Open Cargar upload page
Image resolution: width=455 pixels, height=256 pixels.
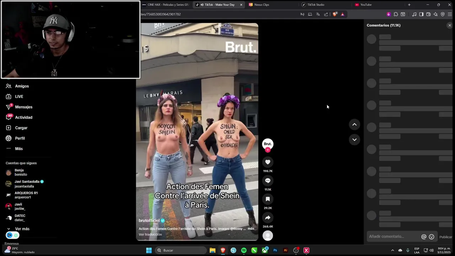(x=17, y=128)
